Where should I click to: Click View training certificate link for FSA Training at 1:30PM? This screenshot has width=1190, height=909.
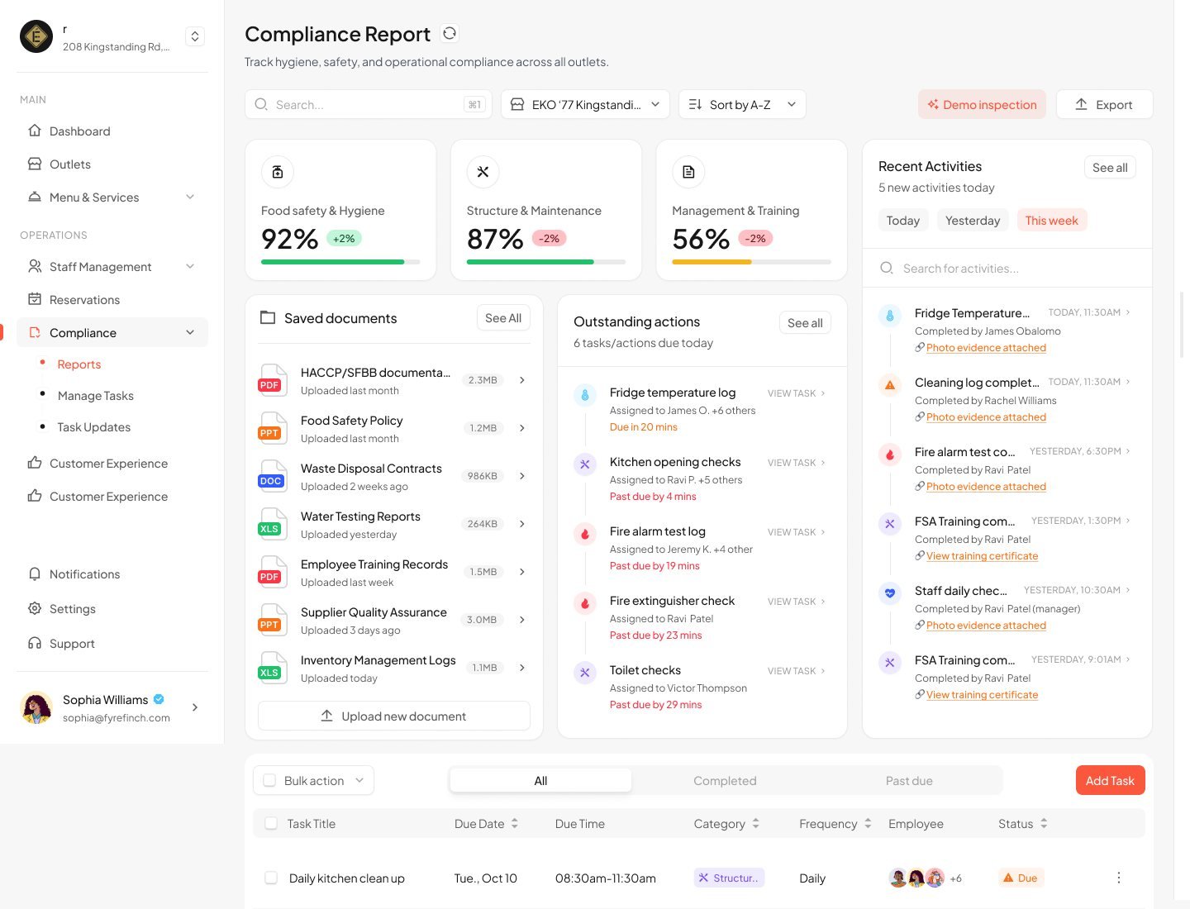(982, 555)
